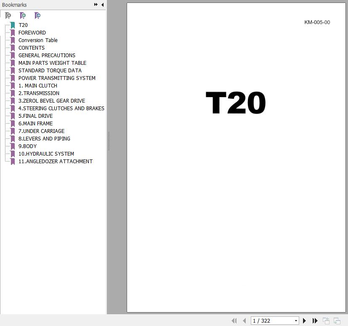Screen dimensions: 348x326
Task: Click the add new bookmark icon
Action: pos(23,16)
